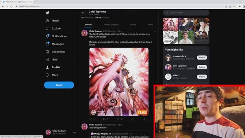Open Explore hashtag section
245x138 pixels.
(x=53, y=28)
